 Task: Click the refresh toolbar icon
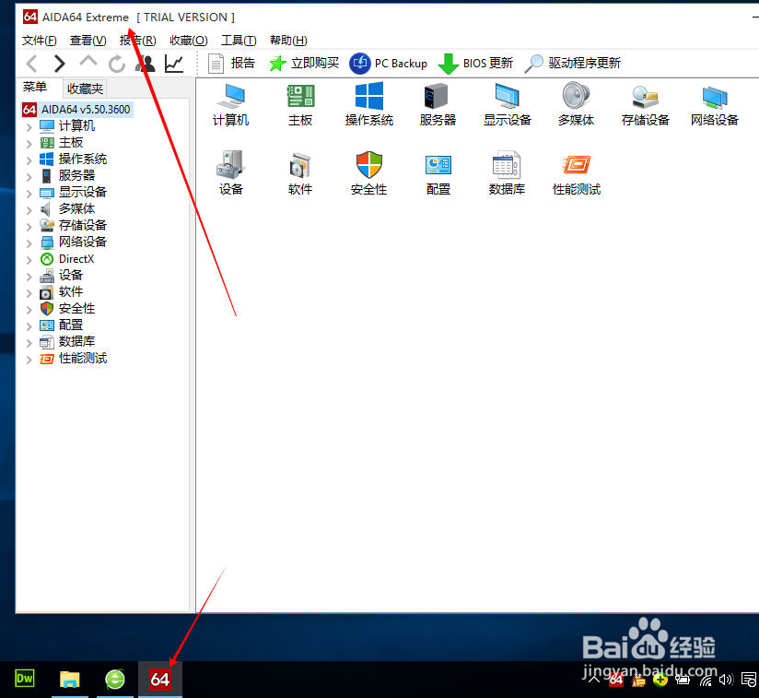pos(117,64)
